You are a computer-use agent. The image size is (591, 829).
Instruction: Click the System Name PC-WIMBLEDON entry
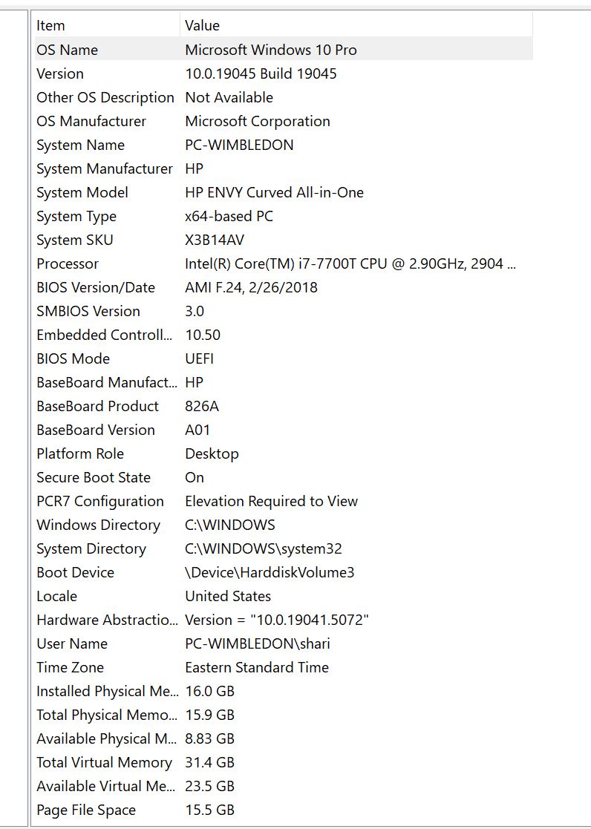(x=241, y=145)
